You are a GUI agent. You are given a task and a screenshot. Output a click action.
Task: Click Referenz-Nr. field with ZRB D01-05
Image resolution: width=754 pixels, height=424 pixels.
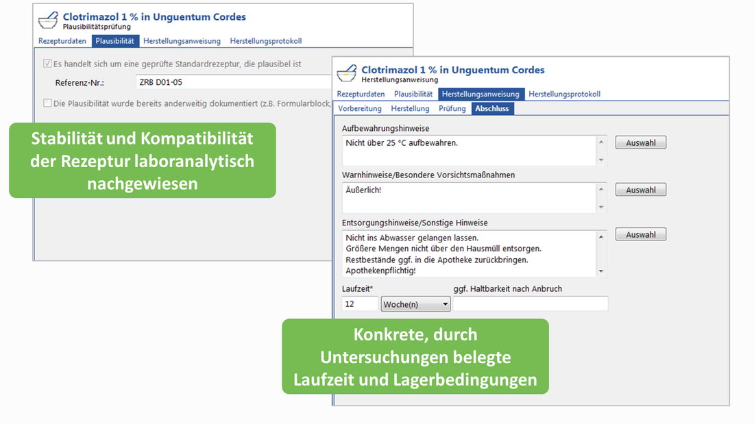233,82
